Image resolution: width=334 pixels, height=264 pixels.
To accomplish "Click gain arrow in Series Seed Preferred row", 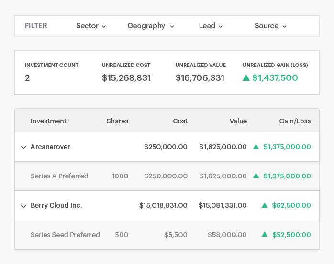I will (265, 235).
